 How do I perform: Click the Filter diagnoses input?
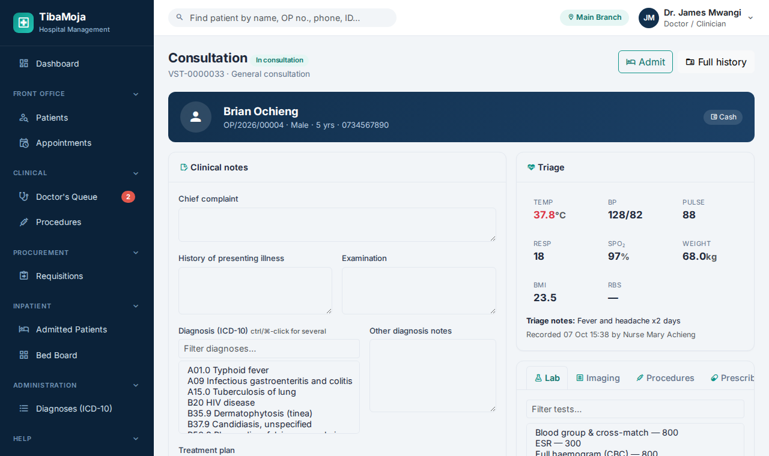click(269, 349)
